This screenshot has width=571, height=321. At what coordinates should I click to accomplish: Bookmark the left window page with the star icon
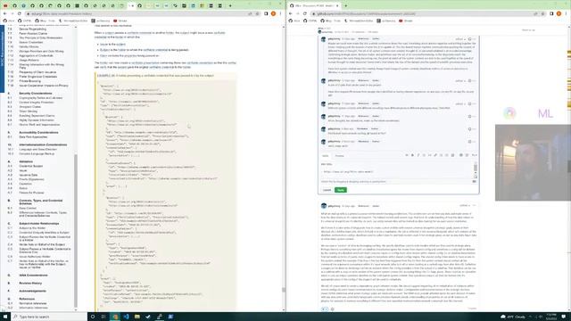click(x=257, y=13)
